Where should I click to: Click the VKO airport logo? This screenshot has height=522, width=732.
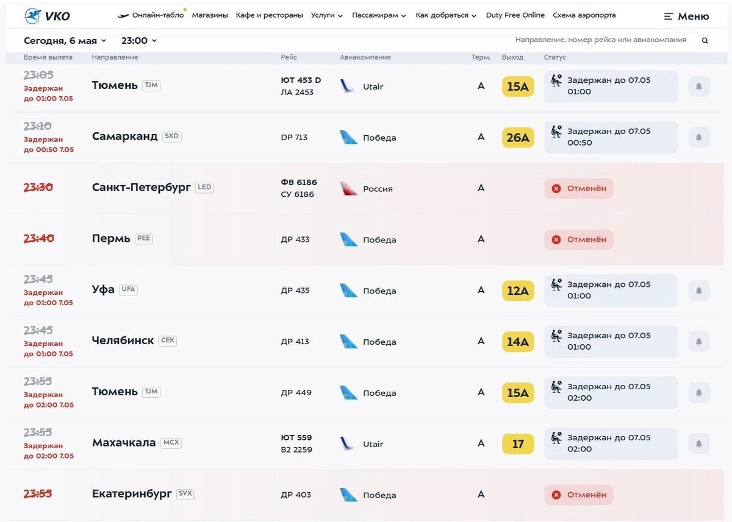[x=47, y=16]
